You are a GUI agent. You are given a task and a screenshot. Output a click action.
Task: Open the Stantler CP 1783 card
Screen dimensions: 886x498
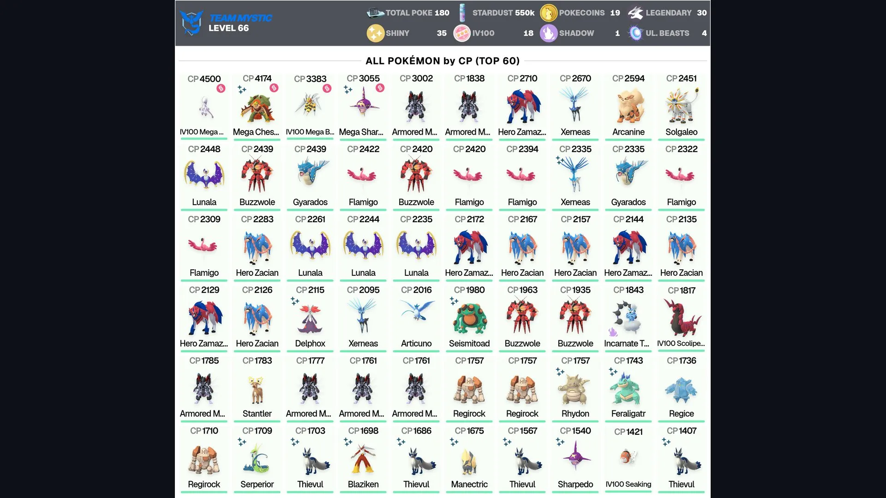click(x=257, y=388)
